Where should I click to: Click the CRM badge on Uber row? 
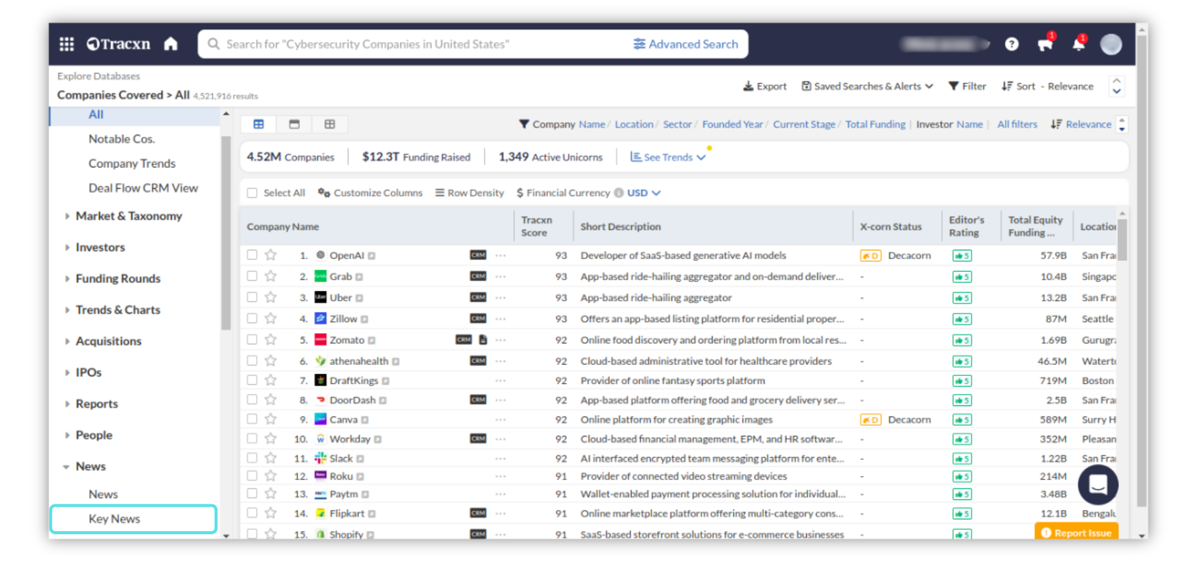[478, 298]
